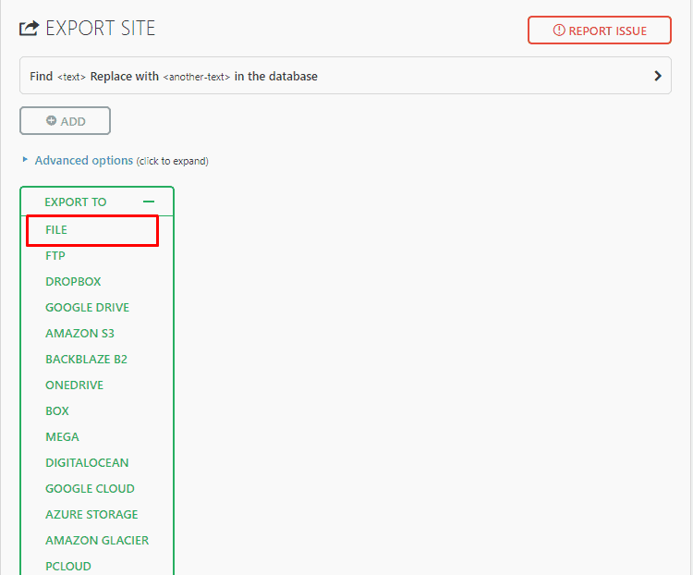
Task: Click the Export To header label
Action: click(76, 202)
